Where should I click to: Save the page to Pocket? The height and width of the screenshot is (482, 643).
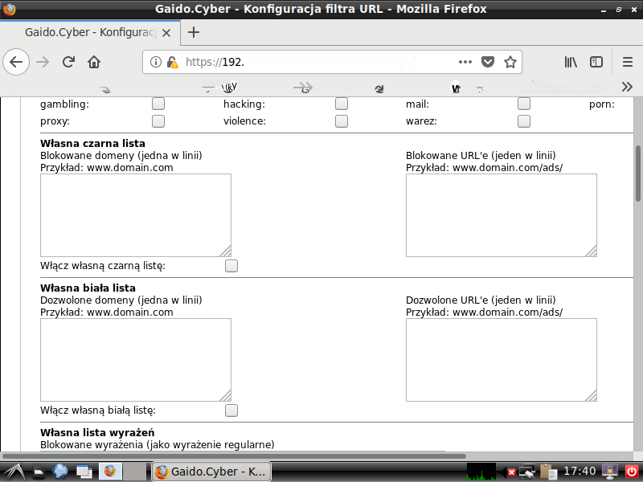click(488, 62)
